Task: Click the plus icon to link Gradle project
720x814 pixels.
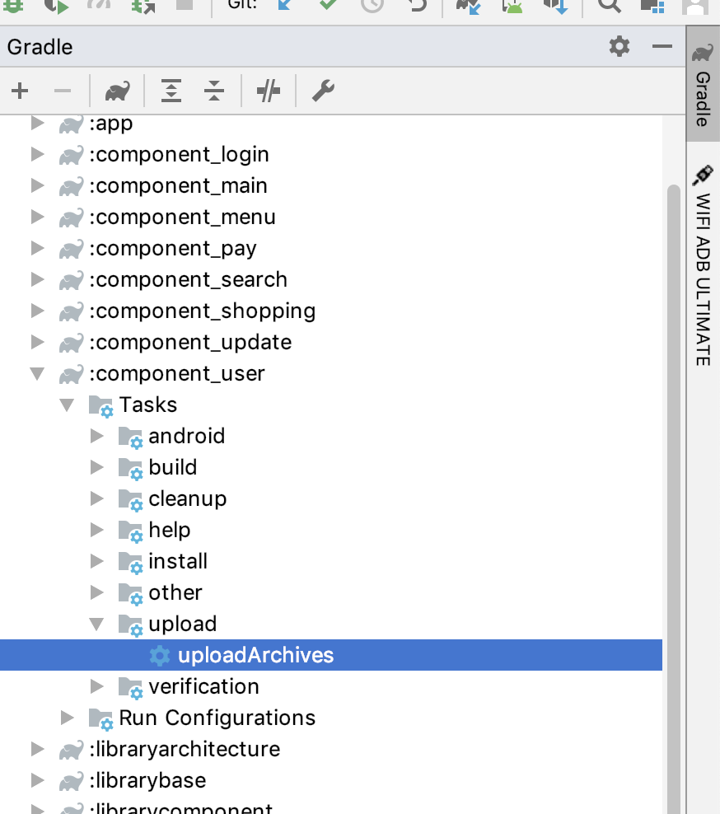Action: click(x=20, y=91)
